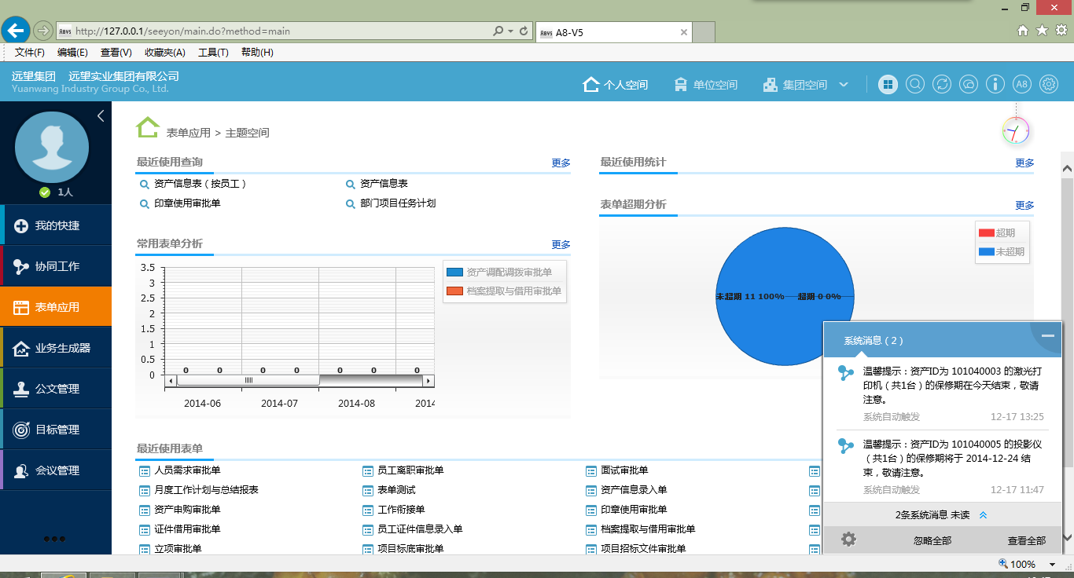Open the search magnifier icon in header

click(914, 85)
